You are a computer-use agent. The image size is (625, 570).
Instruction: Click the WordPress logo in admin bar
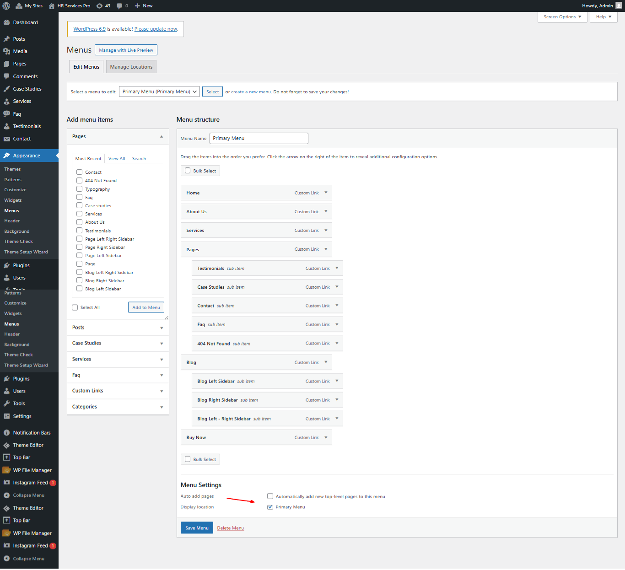[x=6, y=6]
